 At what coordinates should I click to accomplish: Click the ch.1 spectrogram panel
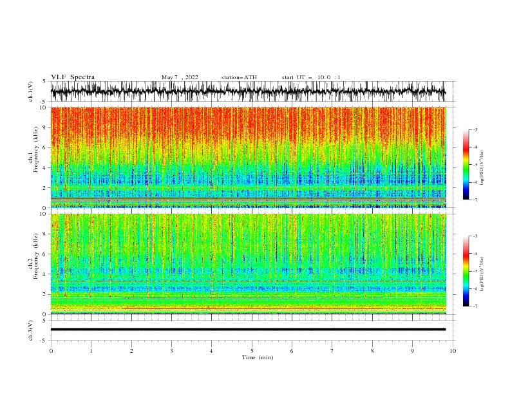(x=248, y=157)
